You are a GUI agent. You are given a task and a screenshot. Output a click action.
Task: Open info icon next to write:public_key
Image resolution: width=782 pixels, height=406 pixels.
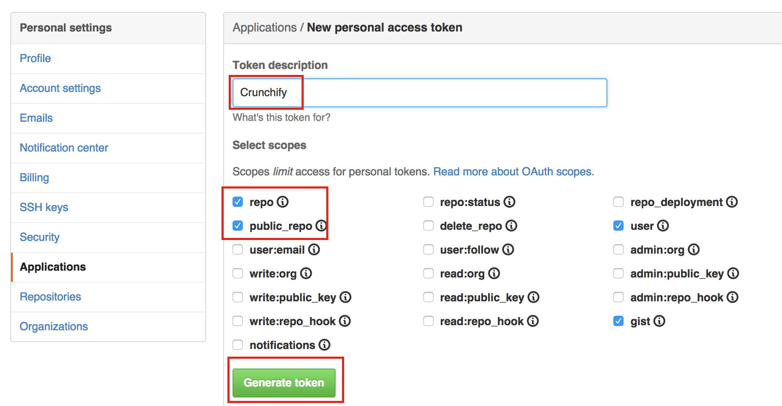point(346,297)
